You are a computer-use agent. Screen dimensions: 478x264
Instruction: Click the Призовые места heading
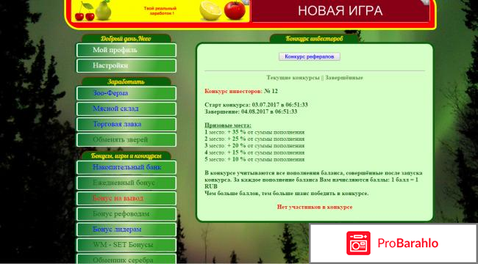228,125
